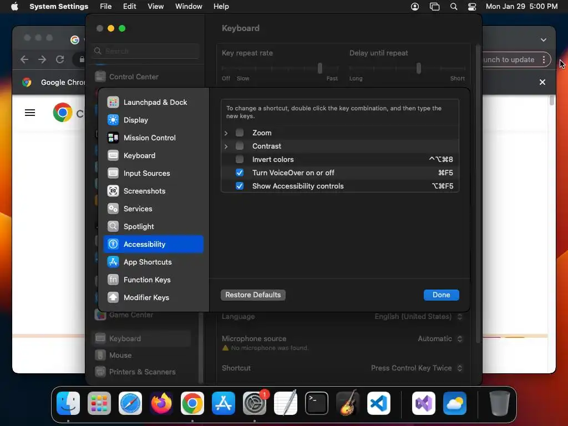
Task: Dismiss the Chrome banner with the X
Action: (542, 82)
